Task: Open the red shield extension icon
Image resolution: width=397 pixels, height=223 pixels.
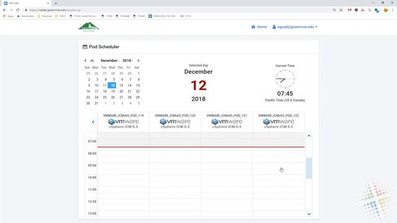Action: click(x=356, y=10)
